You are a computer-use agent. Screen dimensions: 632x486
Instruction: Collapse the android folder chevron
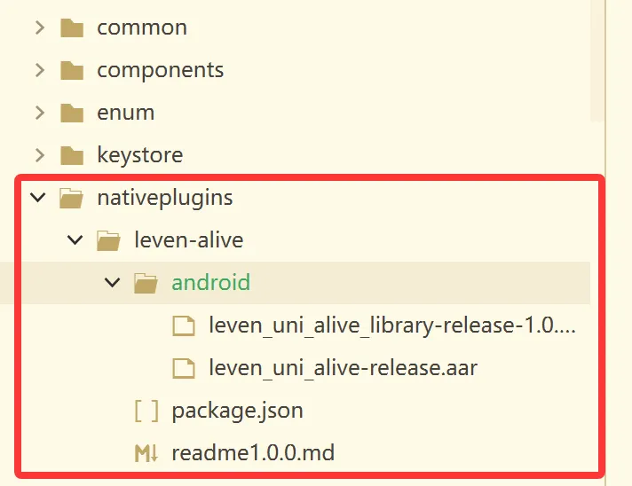(x=112, y=282)
